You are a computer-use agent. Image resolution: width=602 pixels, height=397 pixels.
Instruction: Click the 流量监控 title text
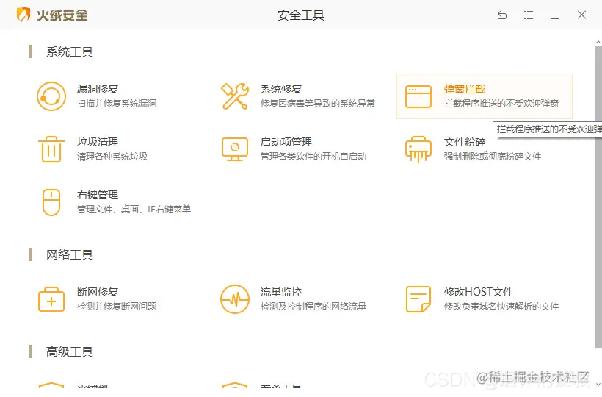click(281, 292)
